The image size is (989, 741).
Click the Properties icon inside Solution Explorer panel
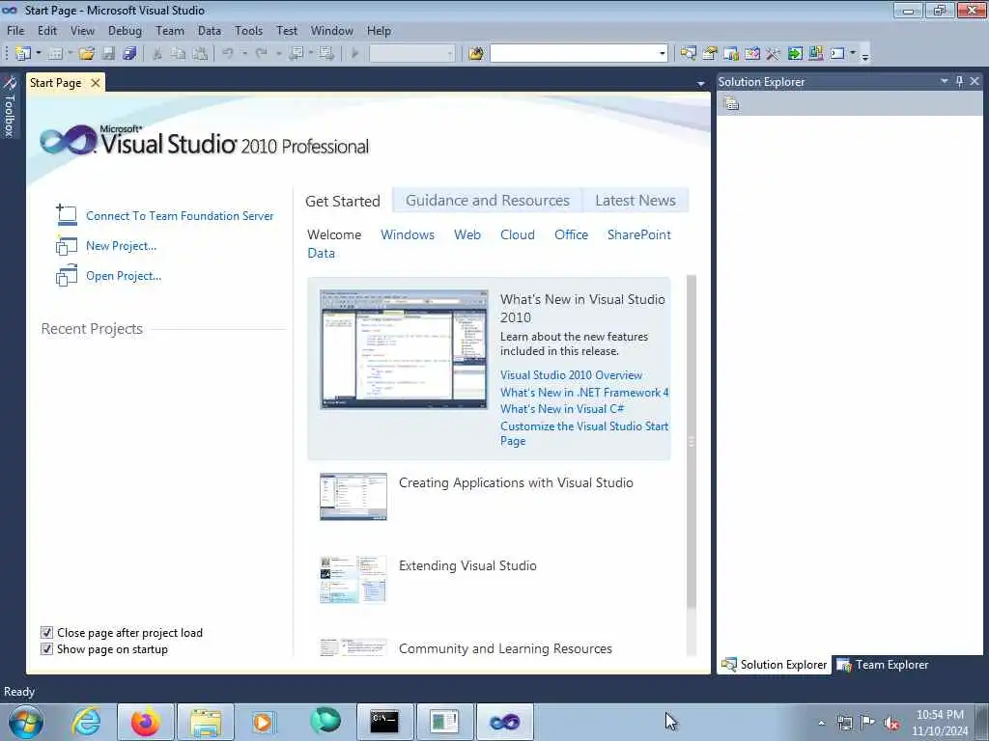tap(731, 103)
